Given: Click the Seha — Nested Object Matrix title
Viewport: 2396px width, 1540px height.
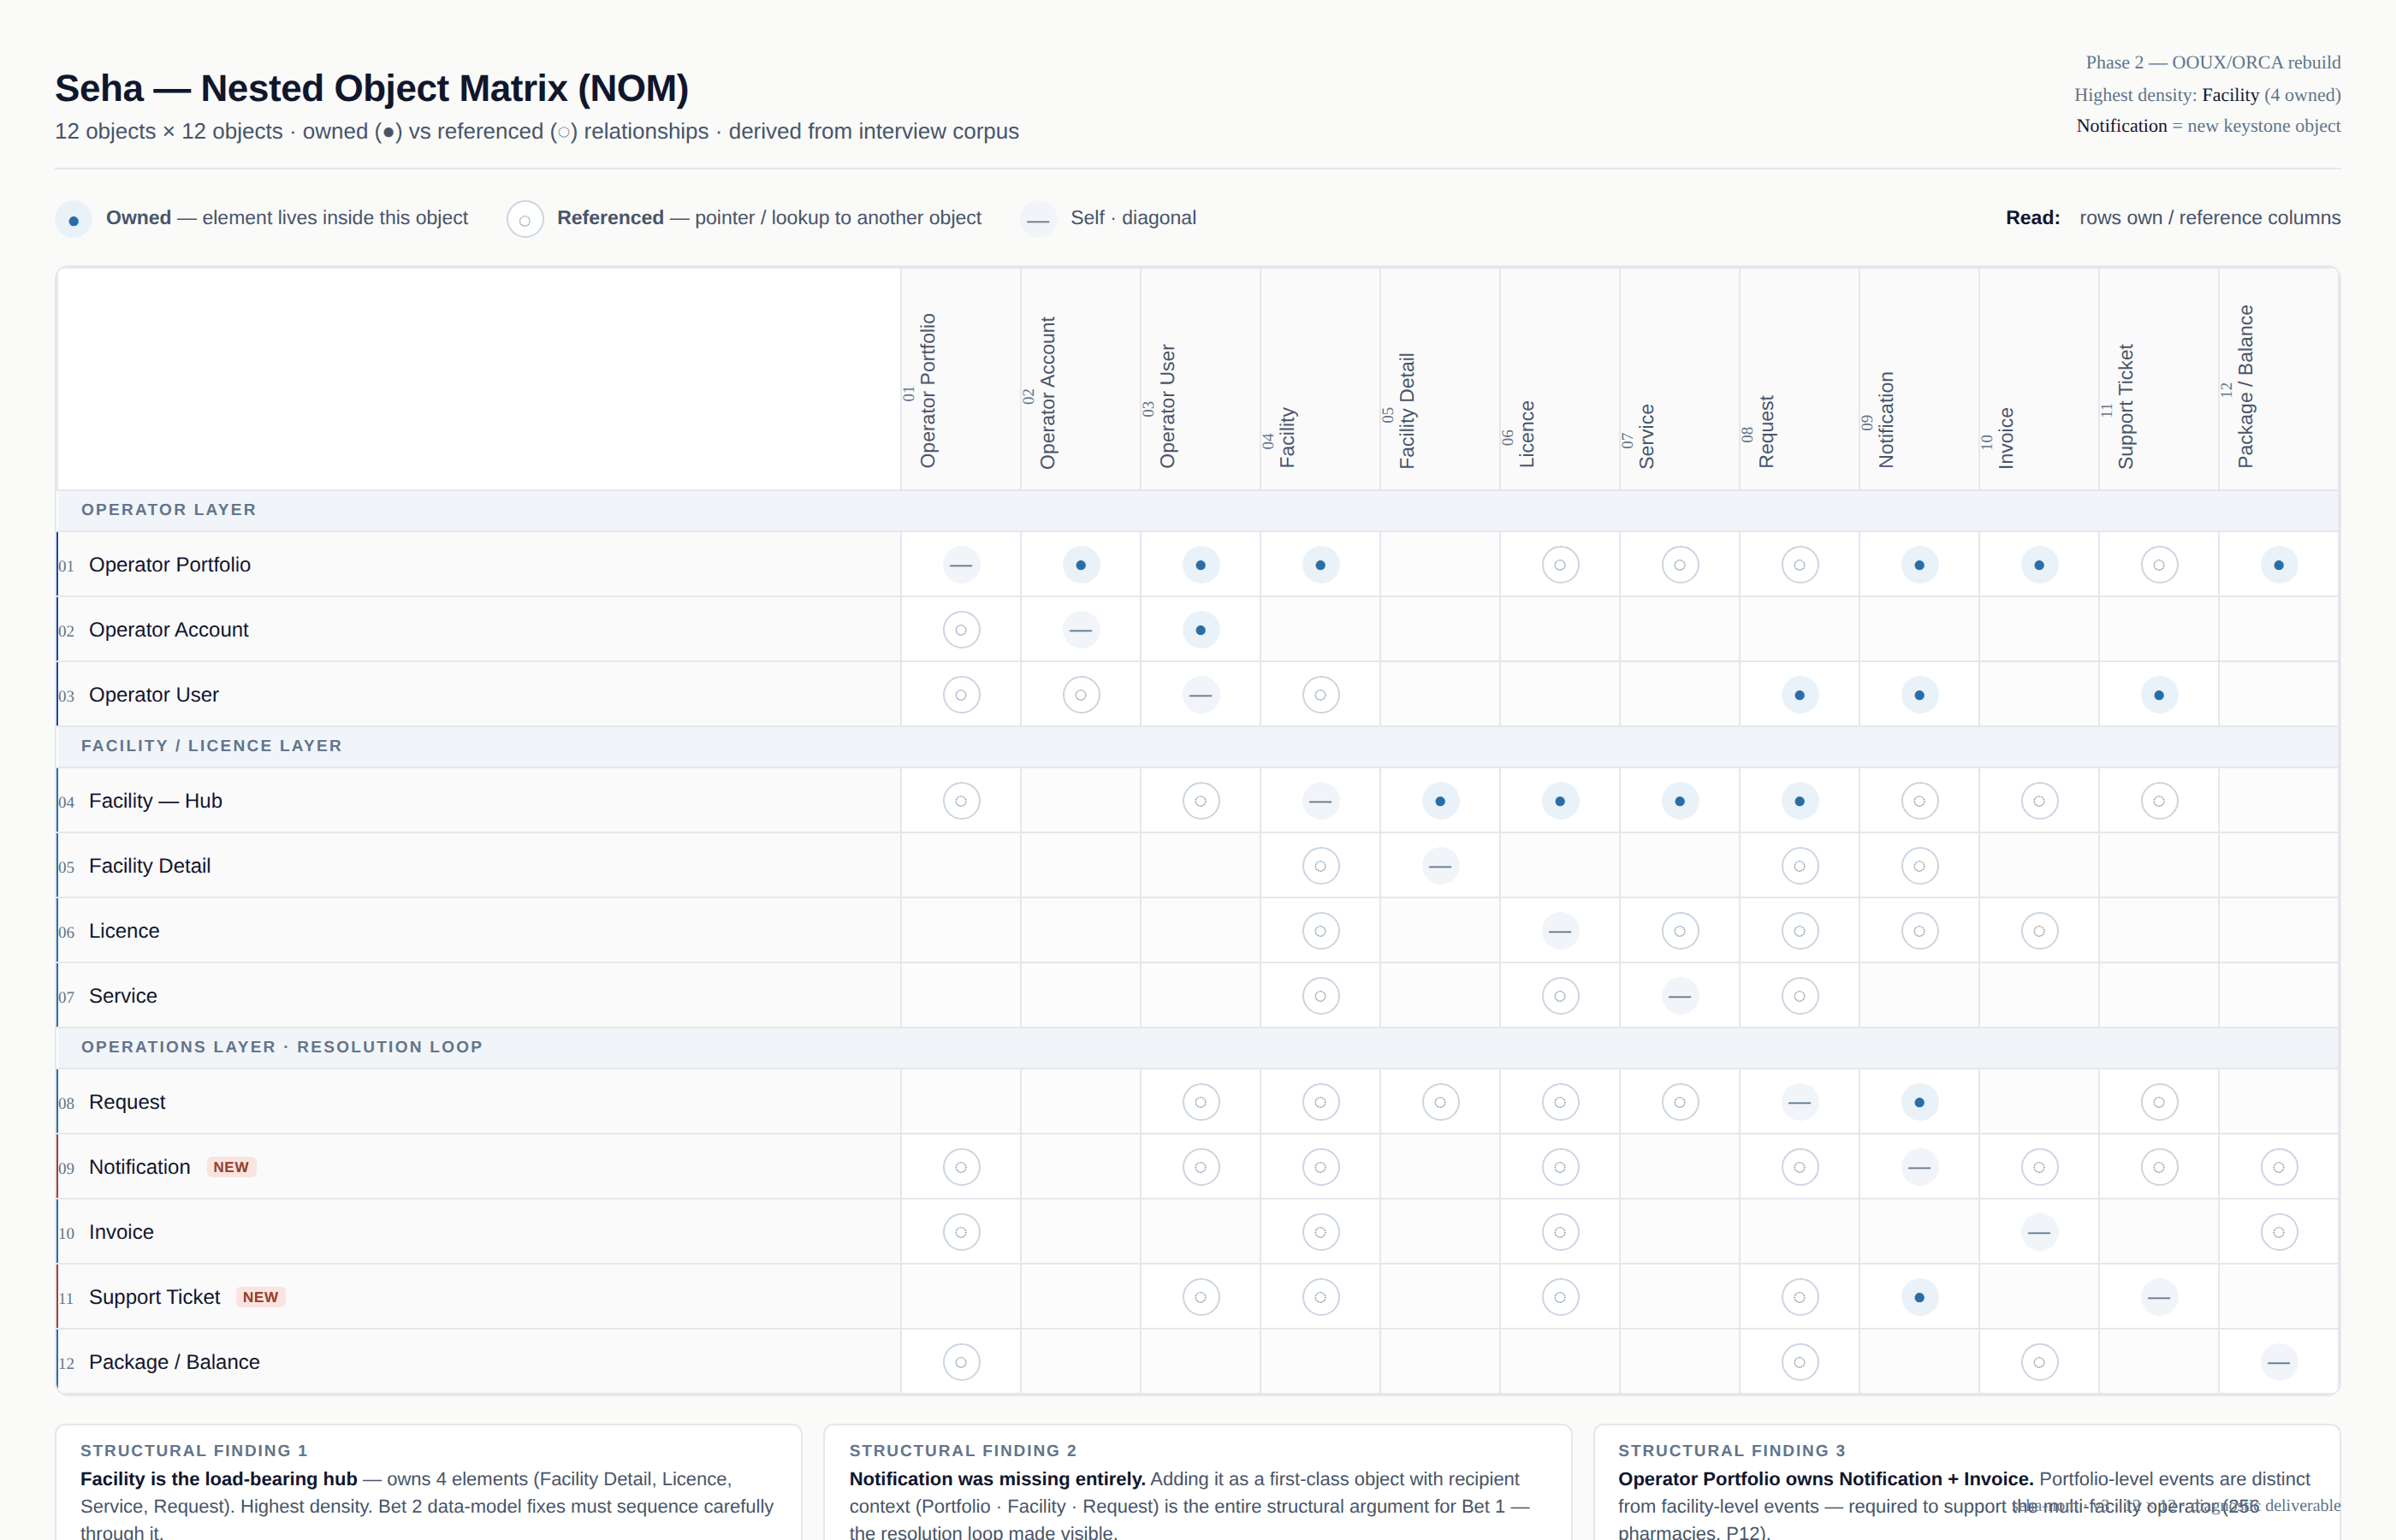Looking at the screenshot, I should tap(371, 88).
